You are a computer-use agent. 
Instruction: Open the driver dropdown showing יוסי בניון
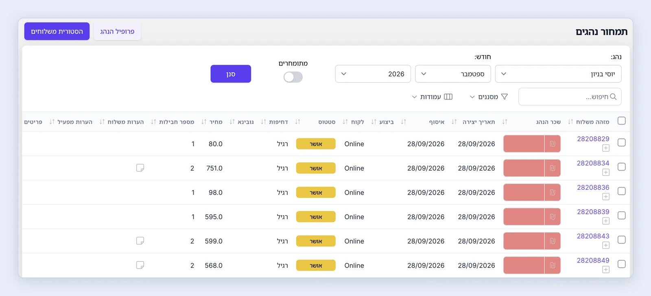click(x=558, y=74)
